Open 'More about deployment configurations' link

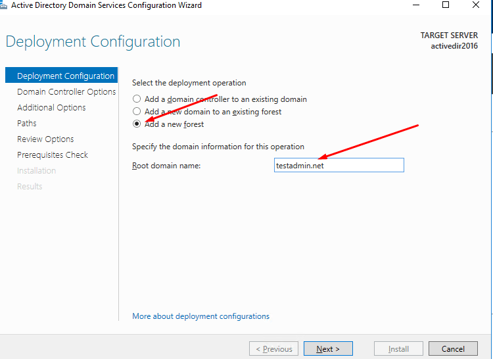[x=200, y=316]
